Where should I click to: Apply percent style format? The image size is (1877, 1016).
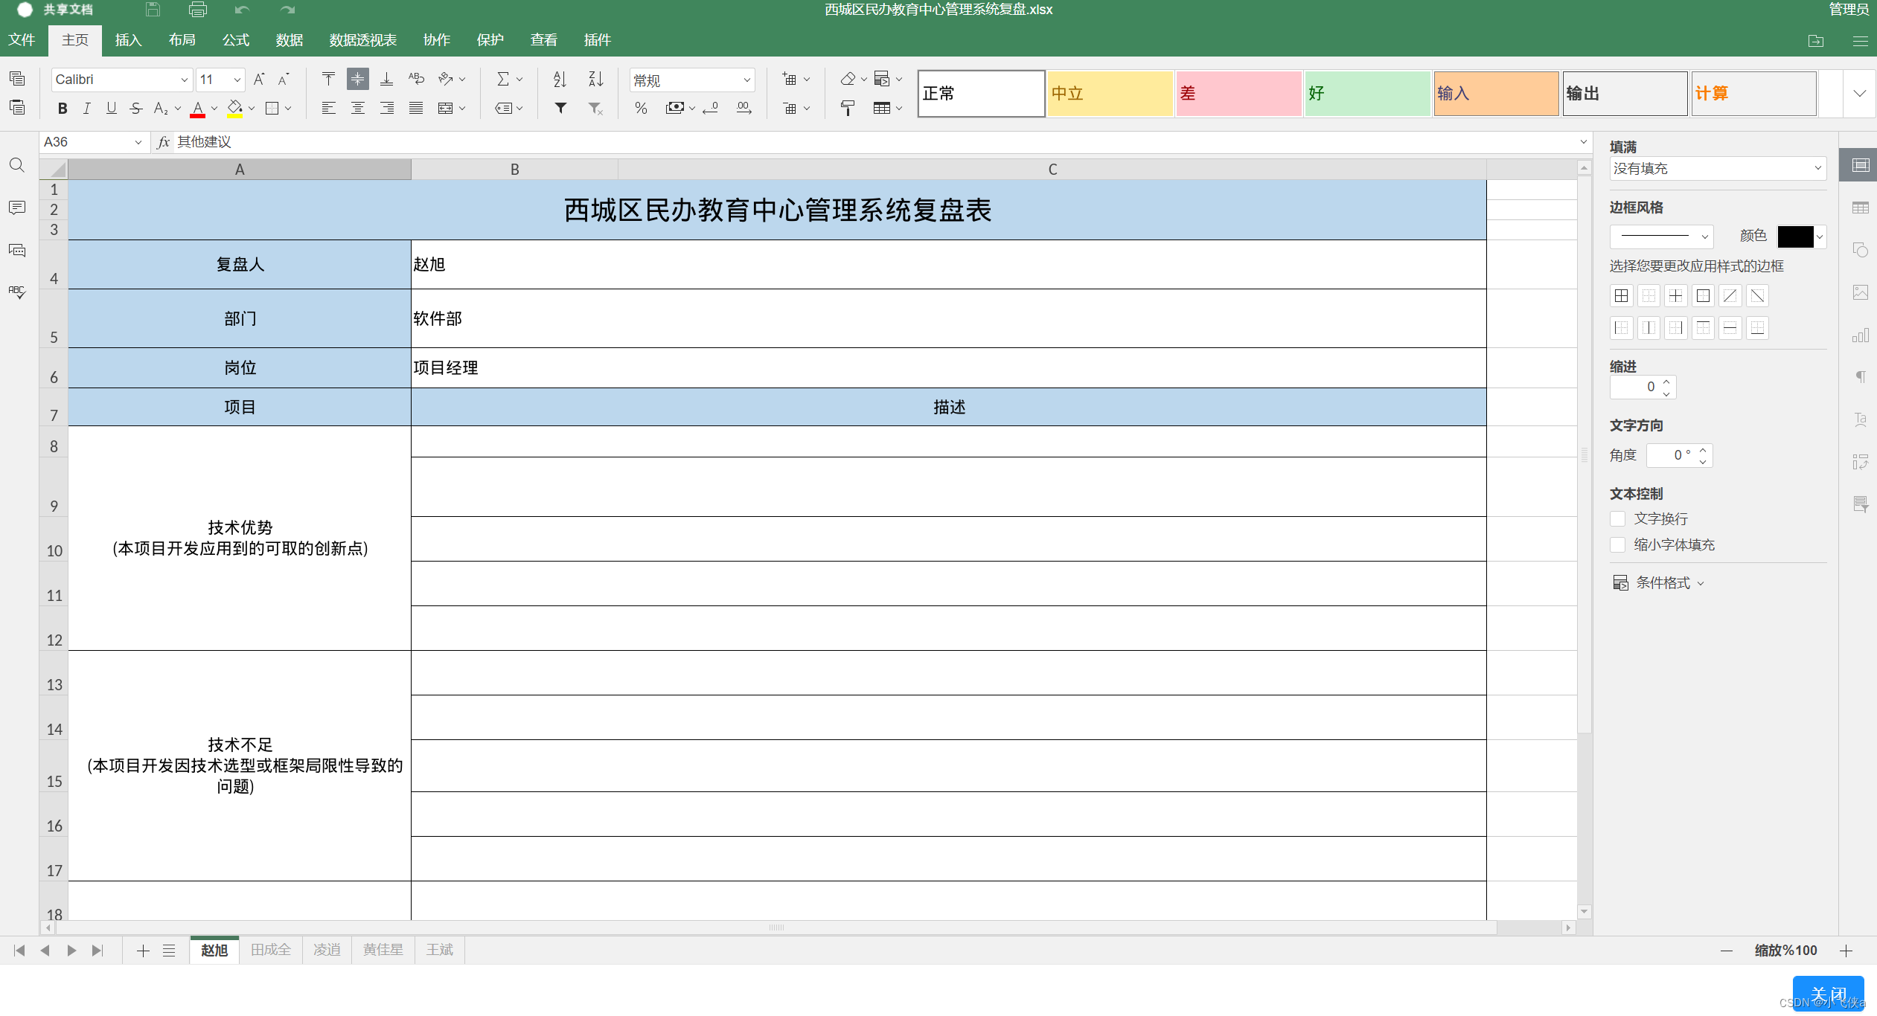(x=641, y=109)
